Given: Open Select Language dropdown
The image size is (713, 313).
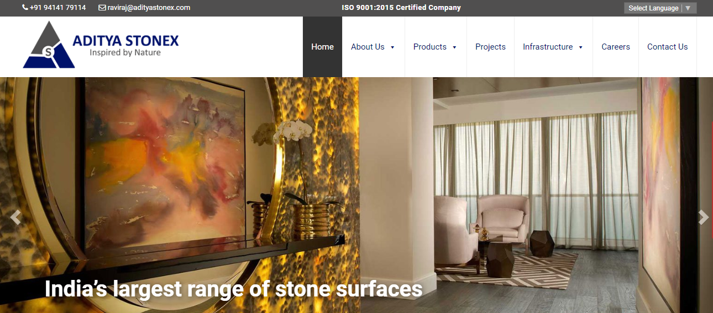Looking at the screenshot, I should (660, 8).
